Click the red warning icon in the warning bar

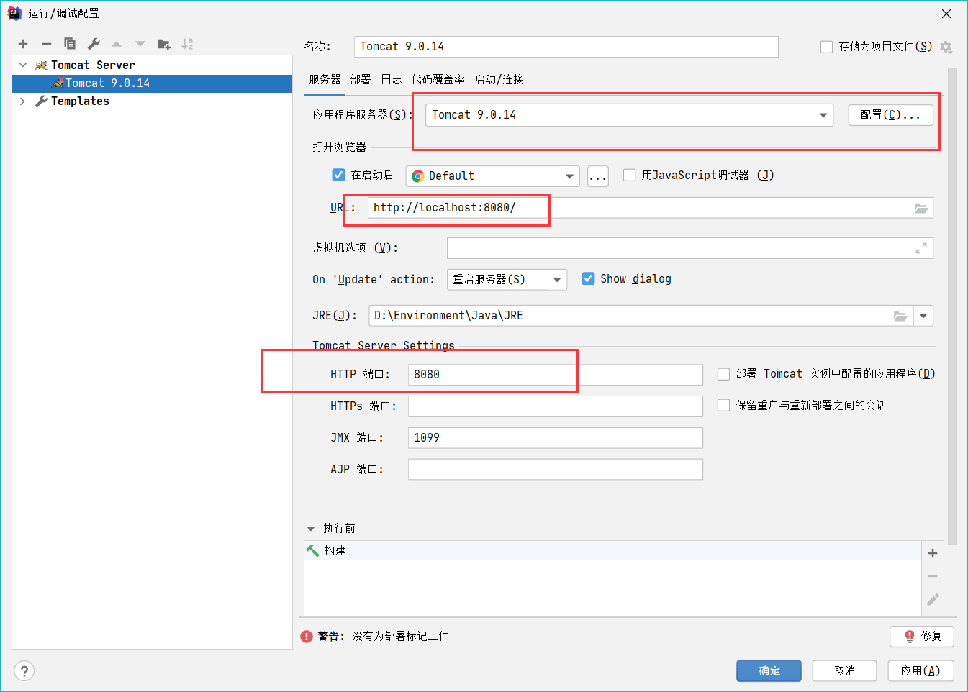click(307, 637)
